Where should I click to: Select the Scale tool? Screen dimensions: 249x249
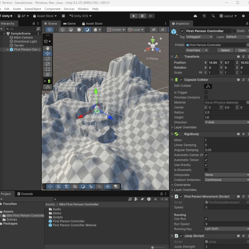click(x=48, y=64)
